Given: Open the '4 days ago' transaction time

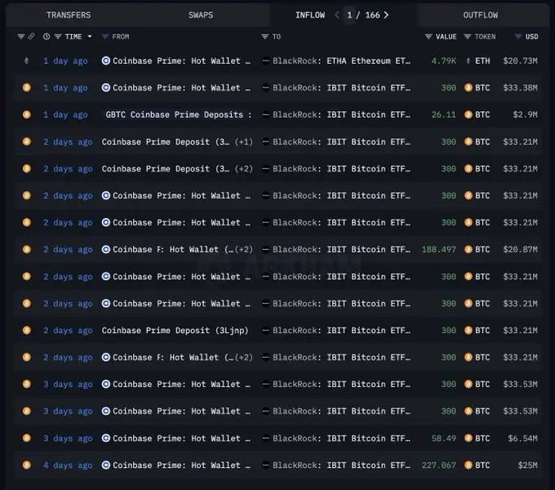Looking at the screenshot, I should pyautogui.click(x=68, y=465).
